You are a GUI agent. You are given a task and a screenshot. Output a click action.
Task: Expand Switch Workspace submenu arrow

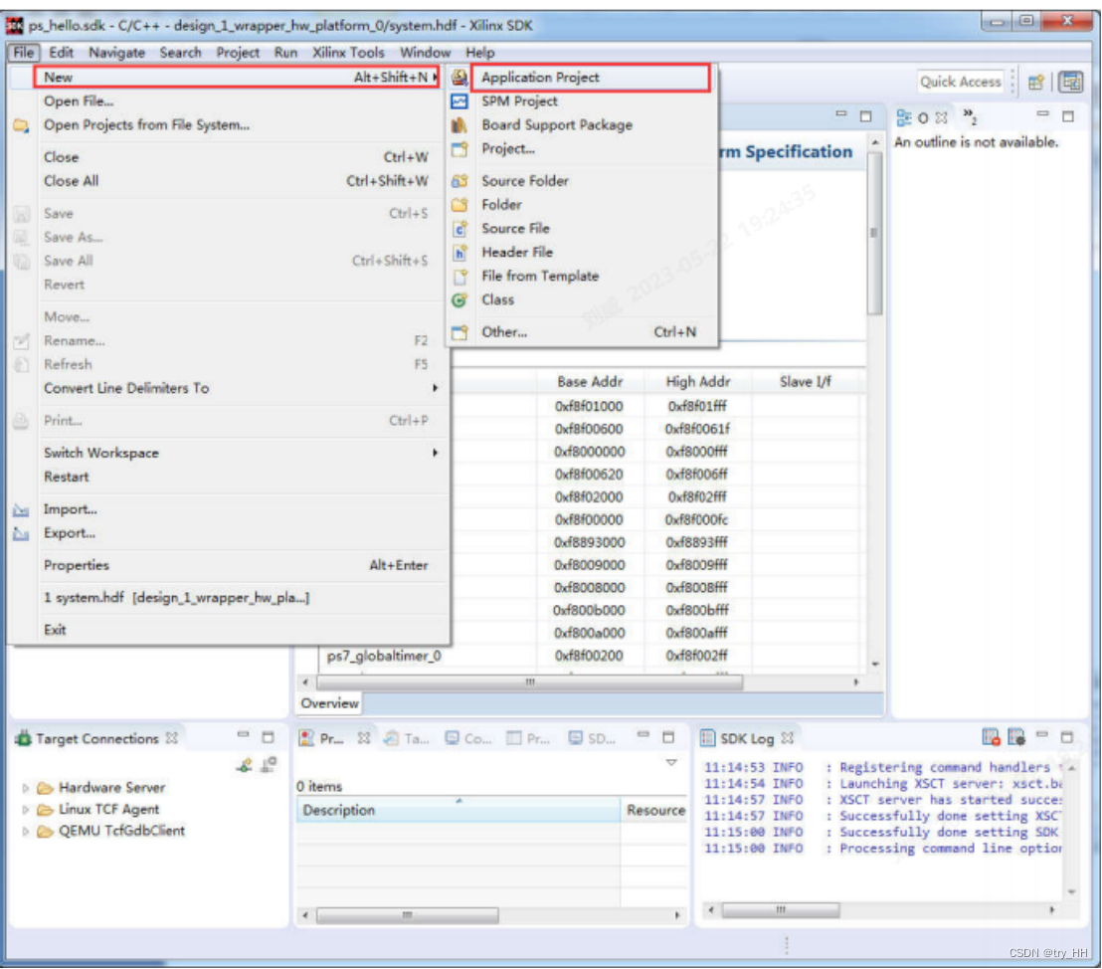coord(435,453)
